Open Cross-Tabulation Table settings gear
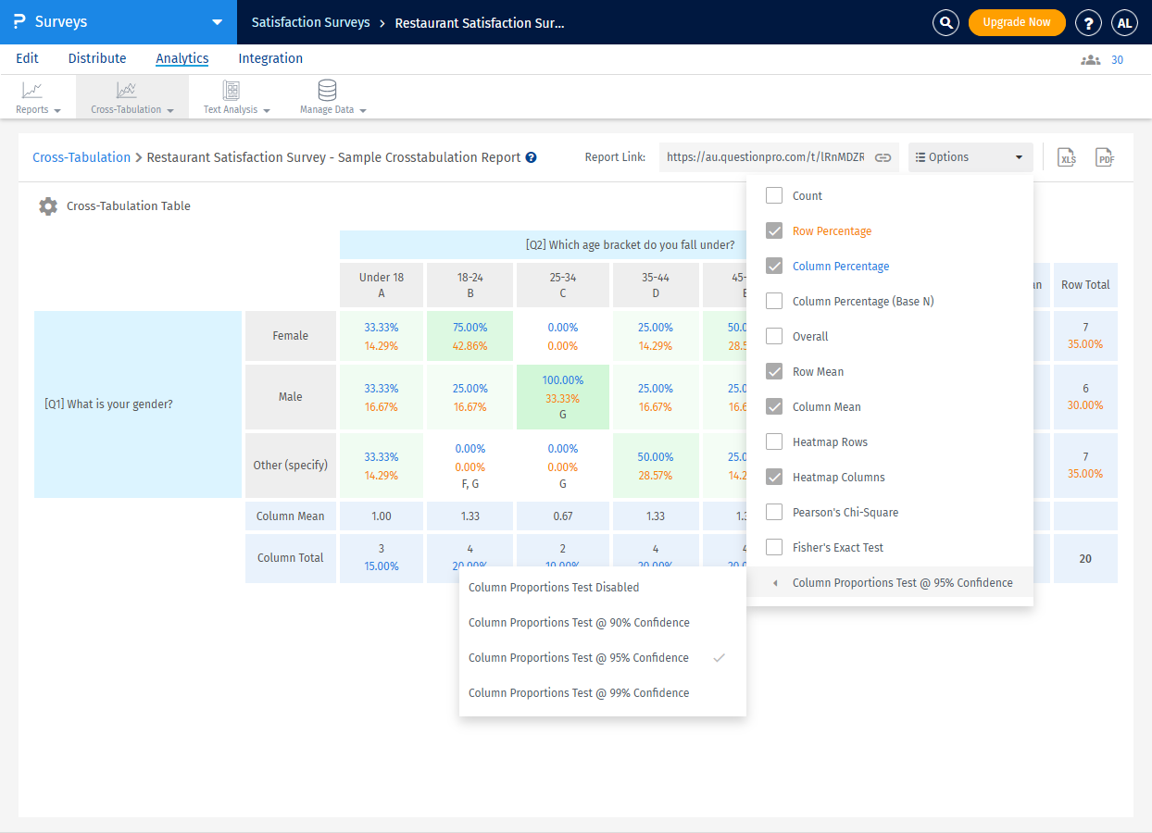Viewport: 1152px width, 833px height. coord(48,206)
